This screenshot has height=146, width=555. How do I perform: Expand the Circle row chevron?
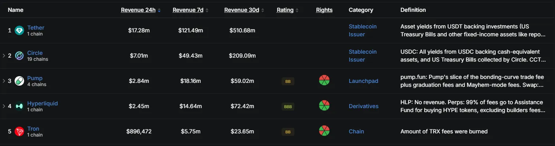click(x=4, y=56)
